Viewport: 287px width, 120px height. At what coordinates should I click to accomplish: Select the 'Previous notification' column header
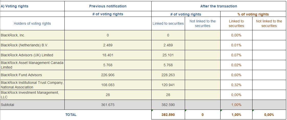[x=108, y=6]
